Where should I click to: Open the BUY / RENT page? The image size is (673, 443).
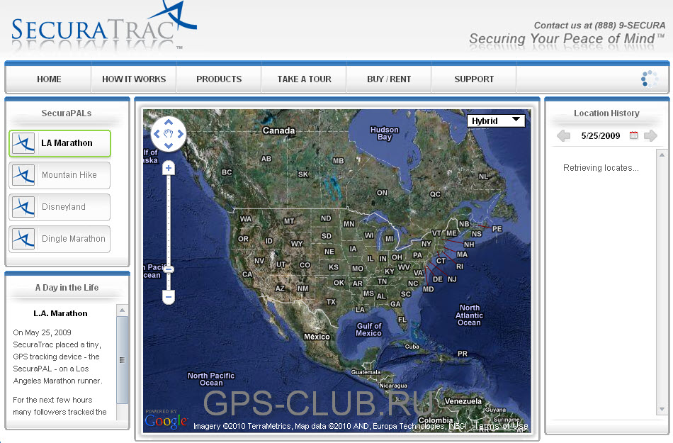tap(389, 79)
